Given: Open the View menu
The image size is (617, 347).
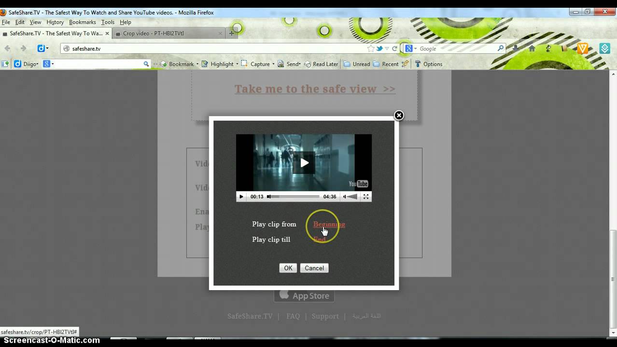Looking at the screenshot, I should coord(35,22).
